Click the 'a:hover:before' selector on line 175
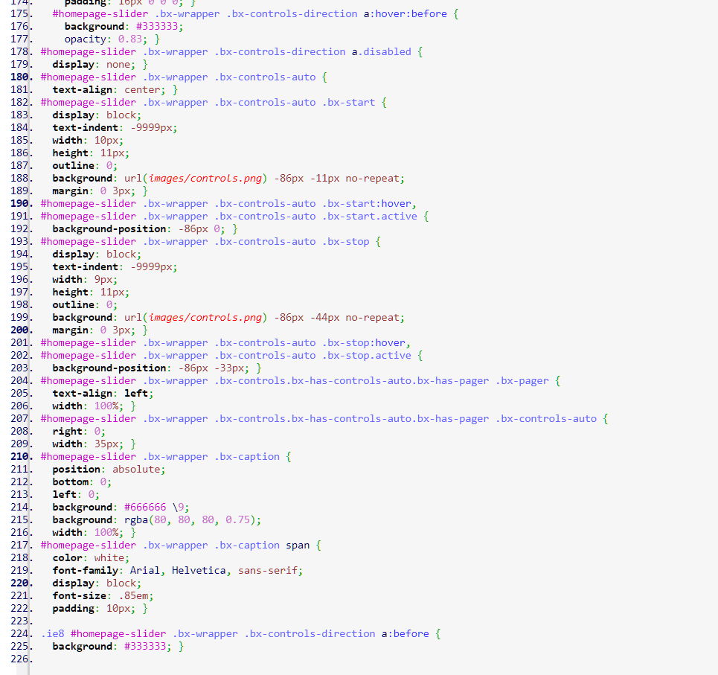 click(x=406, y=13)
